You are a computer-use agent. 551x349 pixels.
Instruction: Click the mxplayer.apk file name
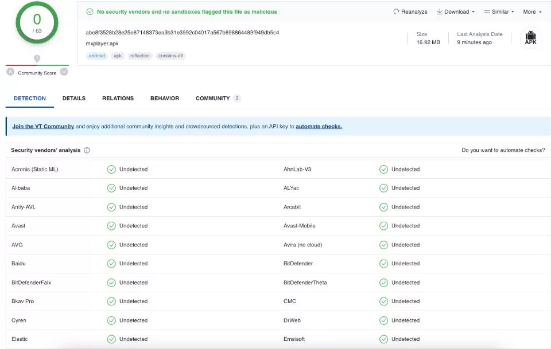102,44
